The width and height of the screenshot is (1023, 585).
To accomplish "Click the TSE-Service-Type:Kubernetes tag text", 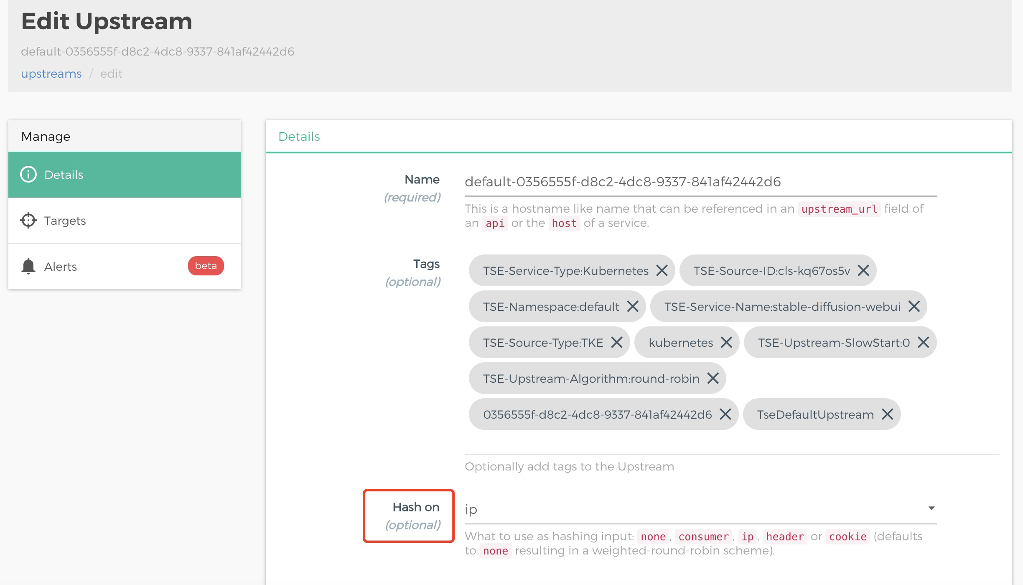I will pos(566,271).
